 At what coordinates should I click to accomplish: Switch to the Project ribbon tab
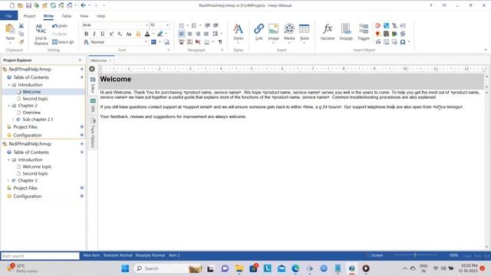point(29,16)
